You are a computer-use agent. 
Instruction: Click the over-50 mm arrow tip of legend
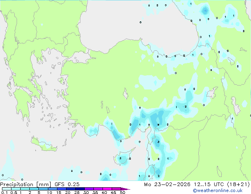(125, 189)
